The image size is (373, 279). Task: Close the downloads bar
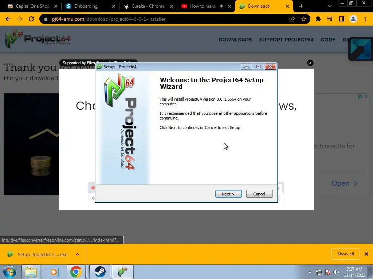(x=366, y=254)
